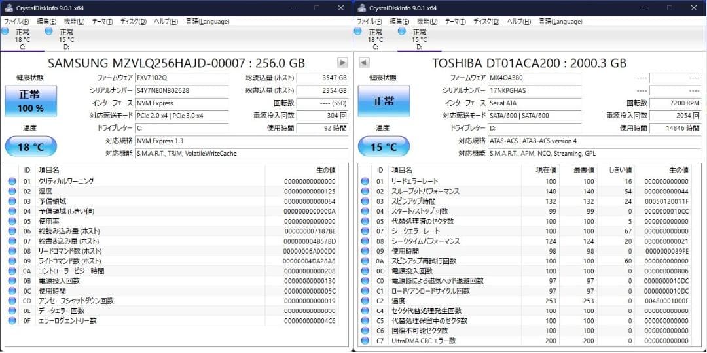Click D: tab status orb in right window

[402, 31]
